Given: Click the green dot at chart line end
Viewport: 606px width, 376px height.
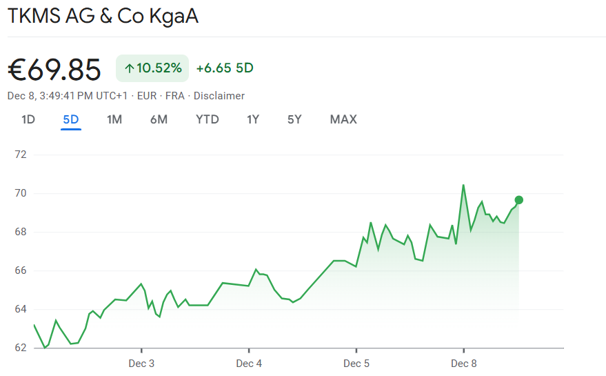Looking at the screenshot, I should click(518, 200).
